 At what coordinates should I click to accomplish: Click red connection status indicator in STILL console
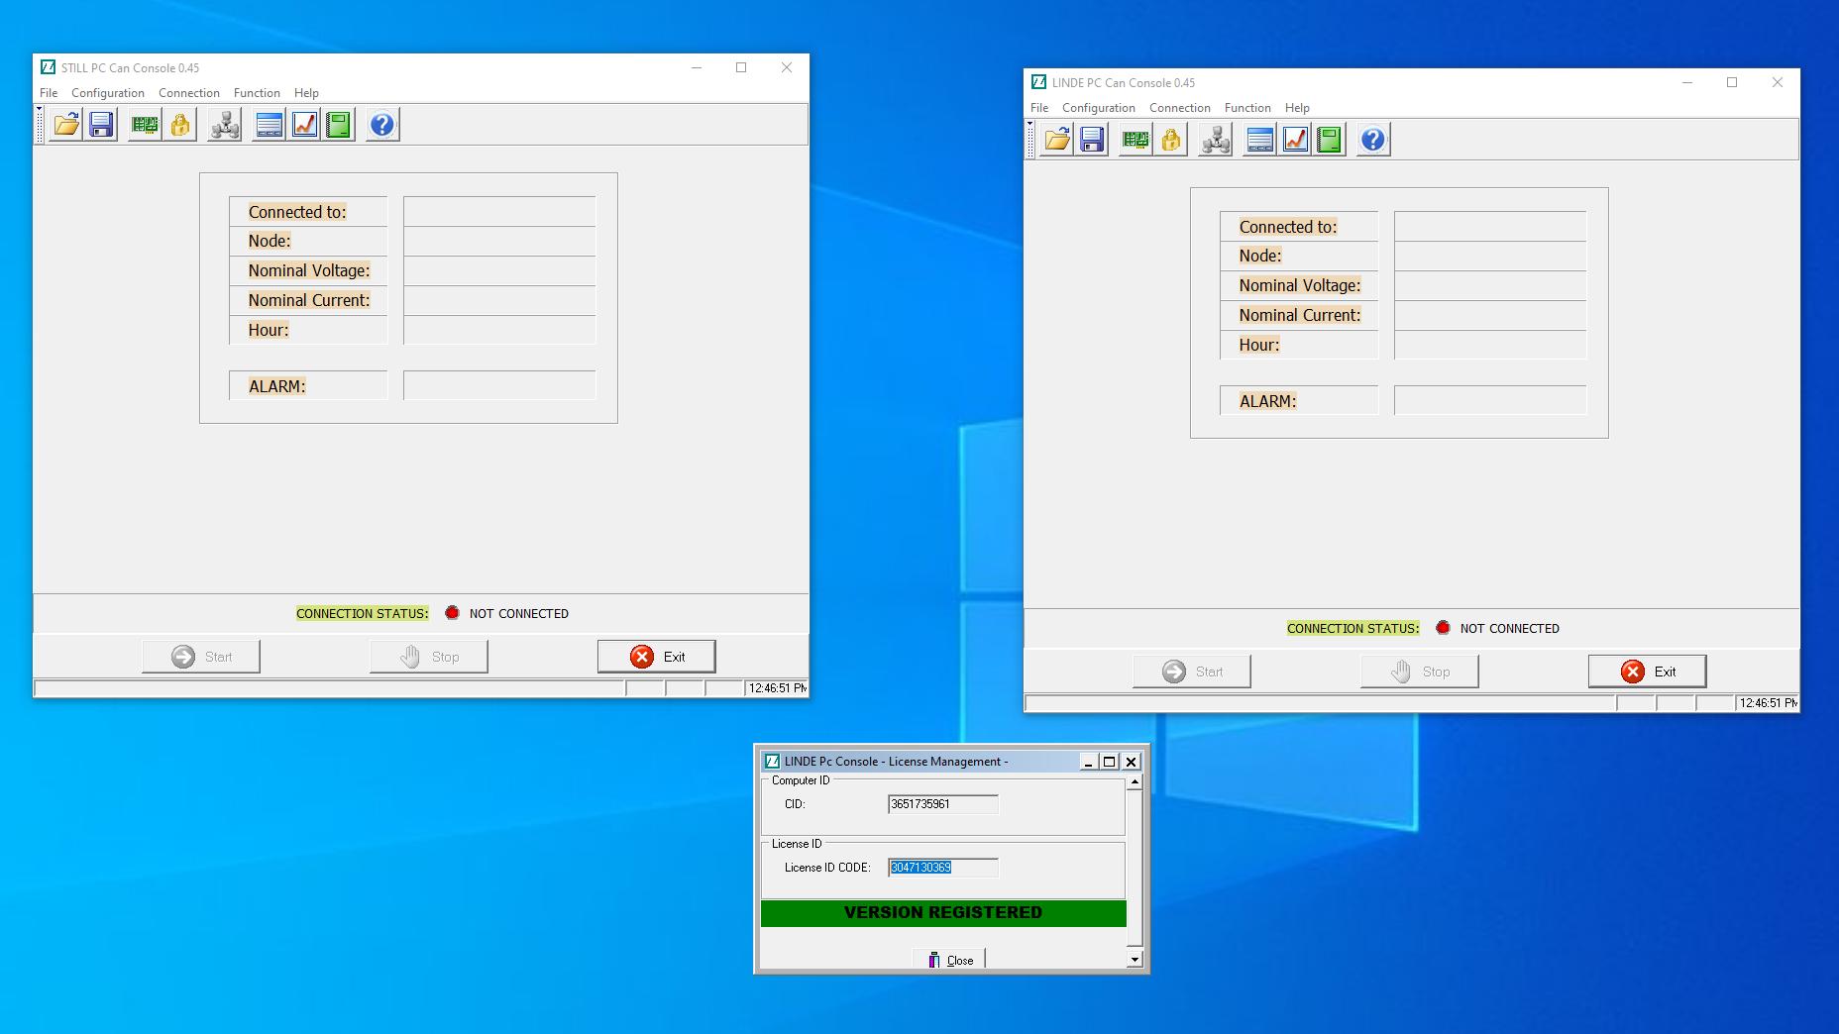(x=452, y=613)
